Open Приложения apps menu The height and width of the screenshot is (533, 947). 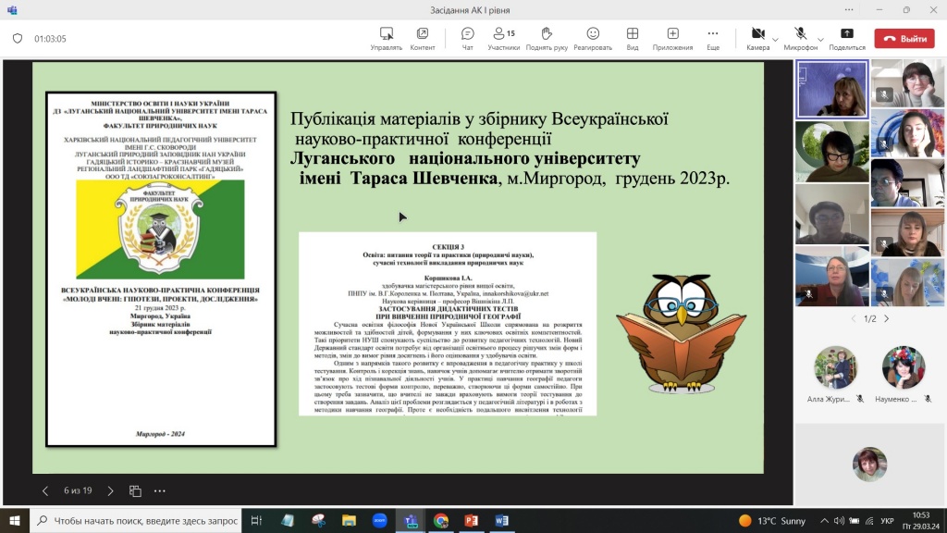(672, 38)
